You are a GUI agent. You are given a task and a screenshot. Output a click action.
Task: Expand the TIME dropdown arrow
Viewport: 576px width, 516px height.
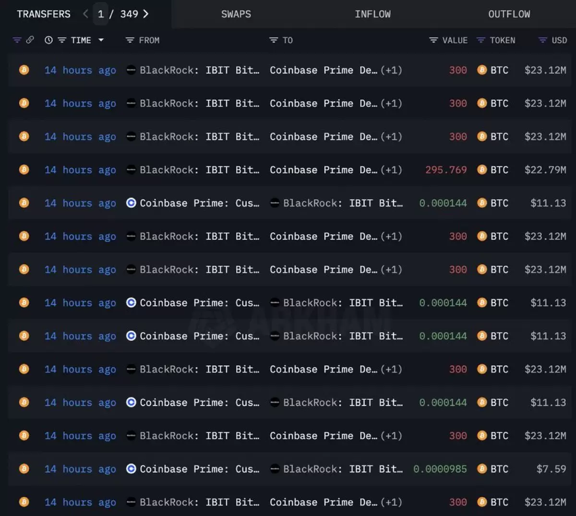(x=101, y=40)
